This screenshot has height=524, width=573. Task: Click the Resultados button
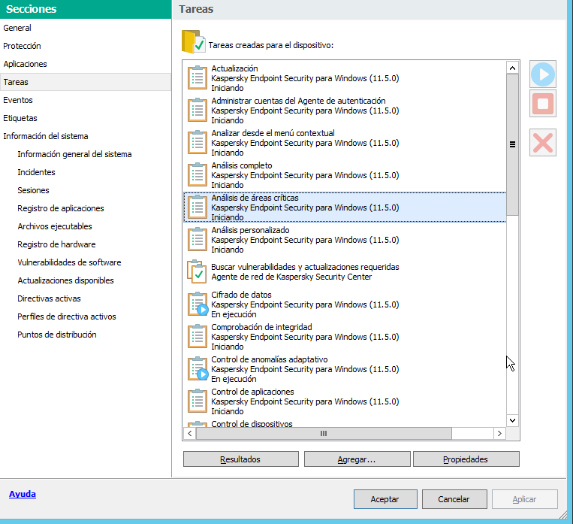[x=241, y=459]
